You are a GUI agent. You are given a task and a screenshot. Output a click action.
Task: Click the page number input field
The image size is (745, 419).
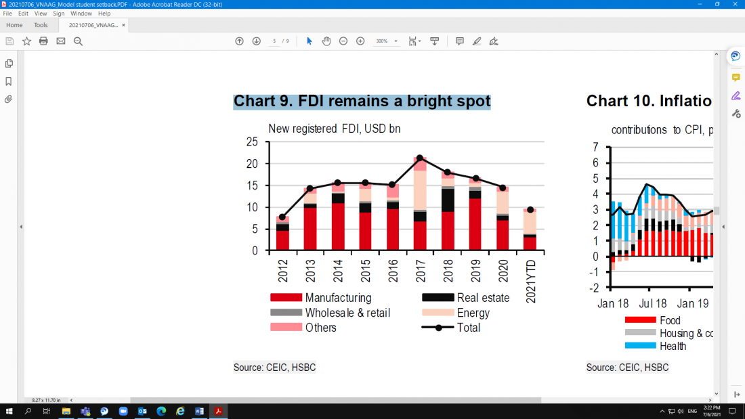pos(274,41)
